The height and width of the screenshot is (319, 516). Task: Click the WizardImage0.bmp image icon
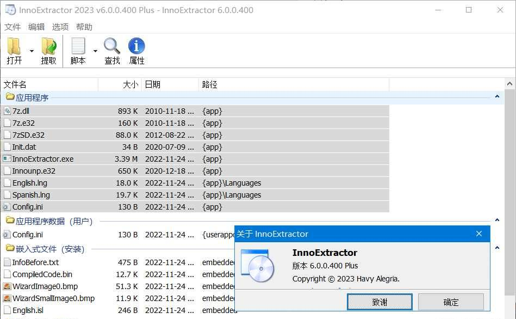pos(7,286)
